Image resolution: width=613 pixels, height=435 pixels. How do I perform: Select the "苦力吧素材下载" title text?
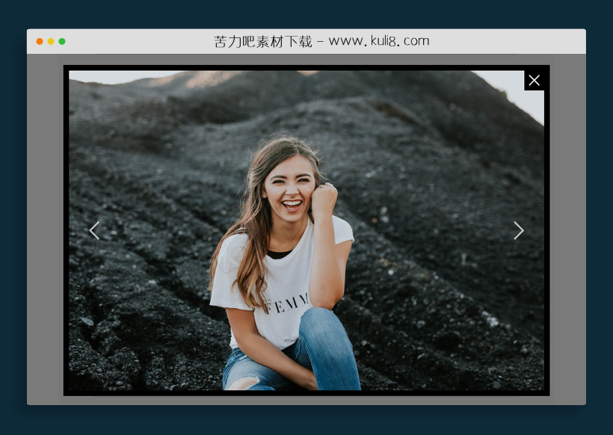tap(262, 41)
